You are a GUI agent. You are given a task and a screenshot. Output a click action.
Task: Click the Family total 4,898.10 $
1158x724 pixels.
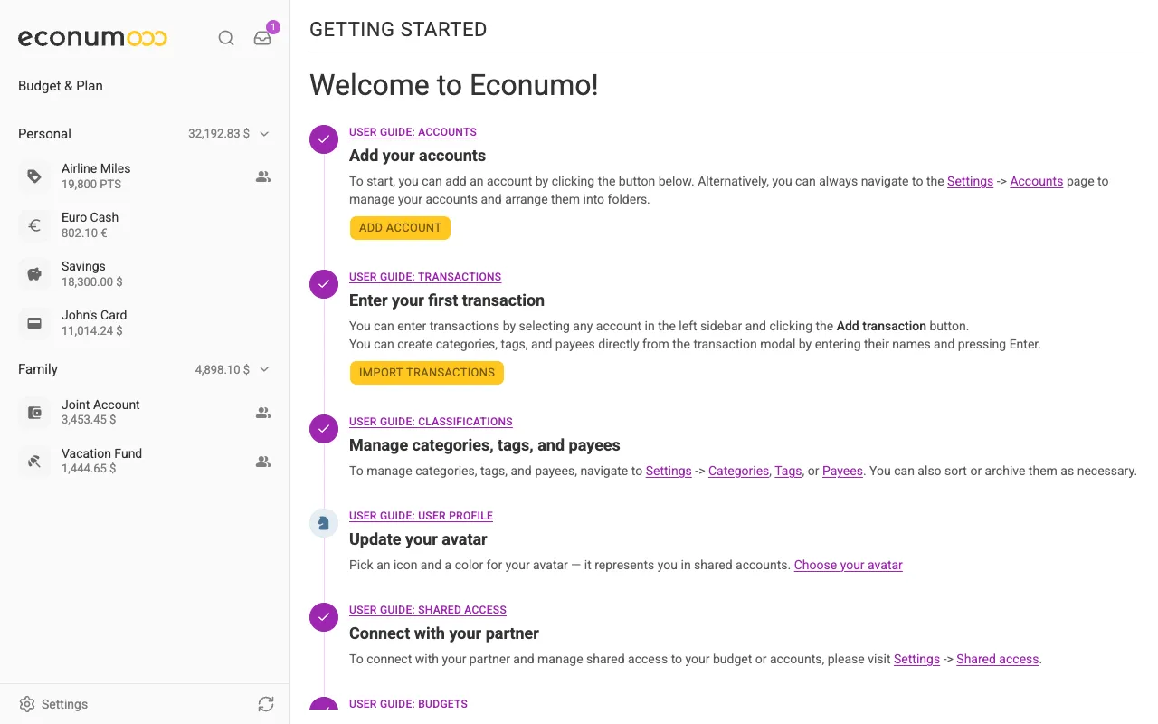(223, 369)
